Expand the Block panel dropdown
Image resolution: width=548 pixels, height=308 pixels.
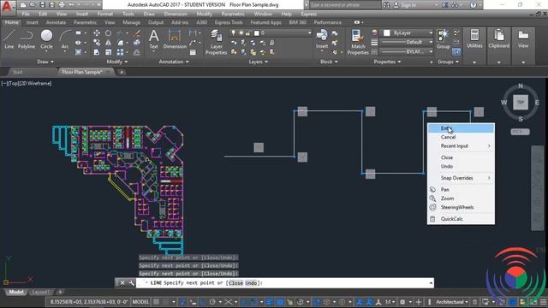(x=329, y=62)
